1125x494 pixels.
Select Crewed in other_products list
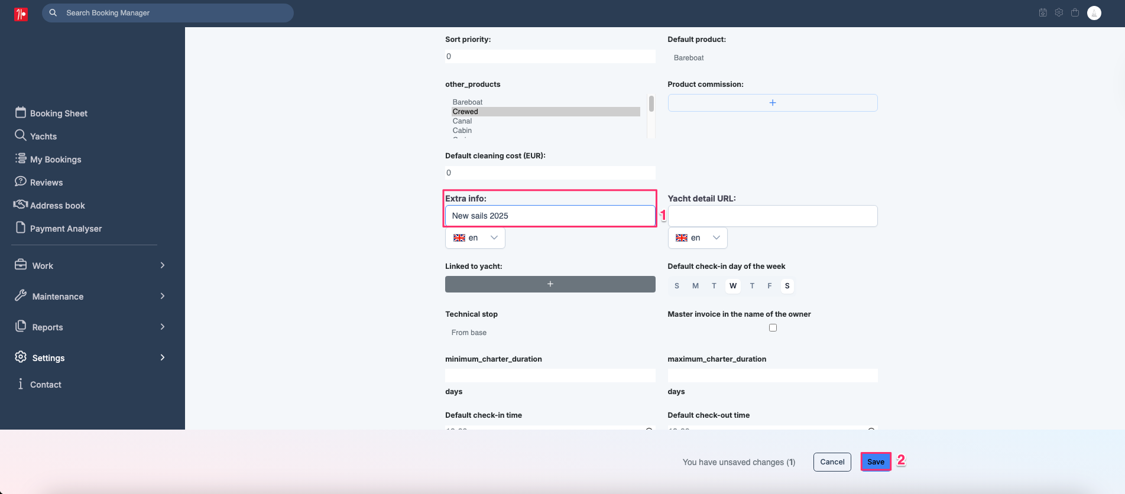pyautogui.click(x=546, y=112)
